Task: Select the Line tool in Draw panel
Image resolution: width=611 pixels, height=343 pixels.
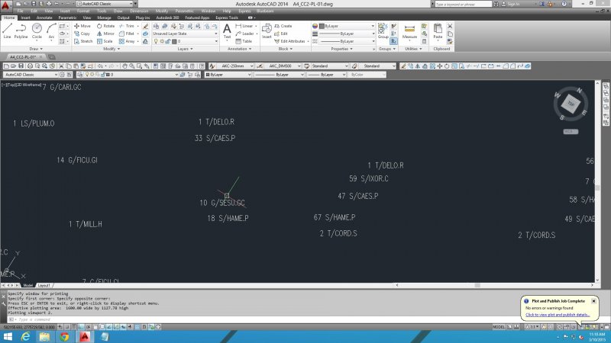Action: pyautogui.click(x=7, y=30)
